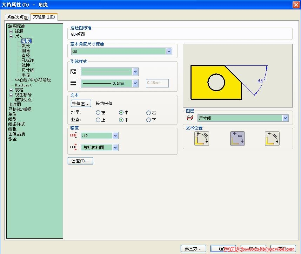Set horizontal text alignment to 右

pos(148,113)
